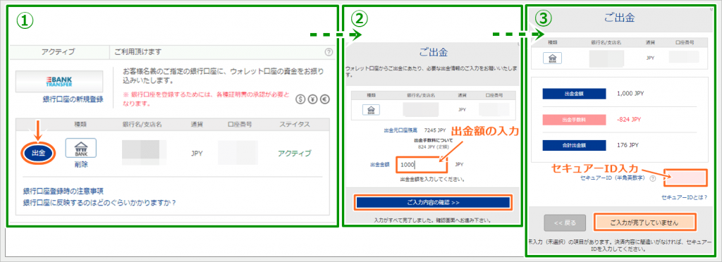Viewport: 722px width, 262px height.
Task: Click the ご入力が完了していません button
Action: coord(644,222)
